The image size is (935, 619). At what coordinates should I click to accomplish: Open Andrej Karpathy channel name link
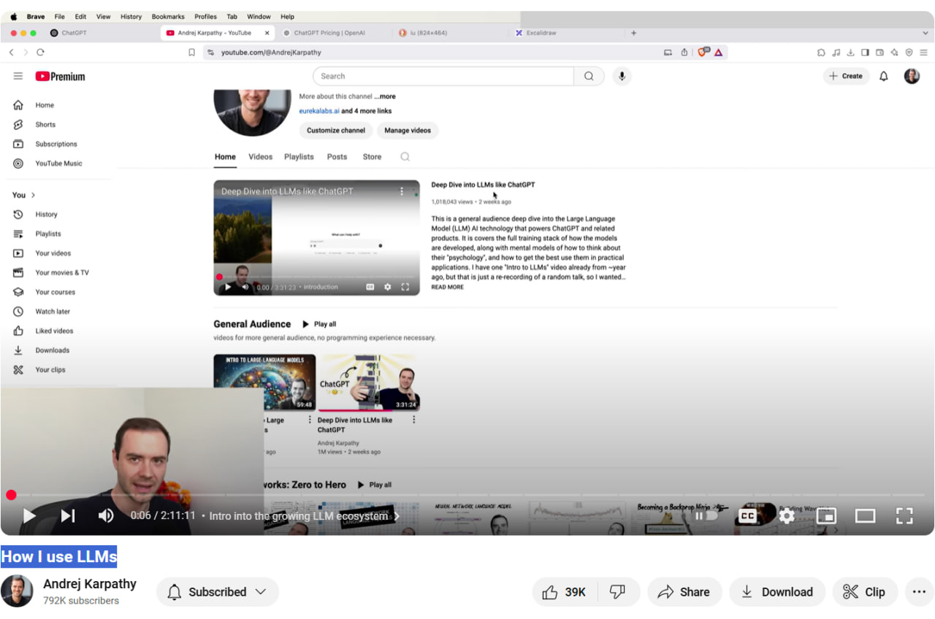(x=90, y=583)
